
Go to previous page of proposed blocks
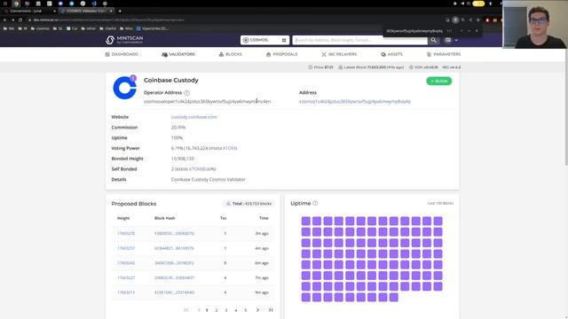(199, 310)
